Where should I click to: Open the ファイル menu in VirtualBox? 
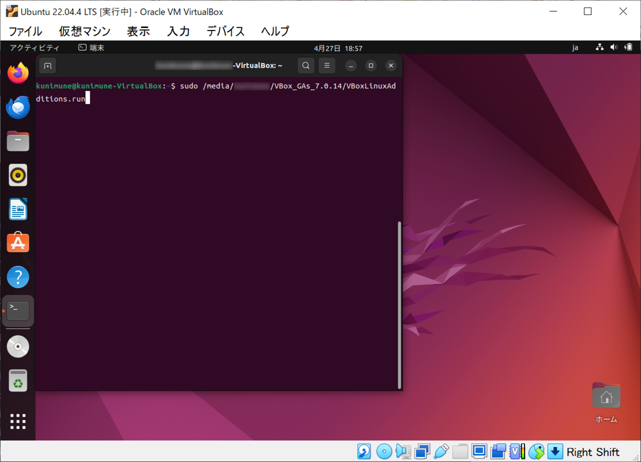point(25,31)
